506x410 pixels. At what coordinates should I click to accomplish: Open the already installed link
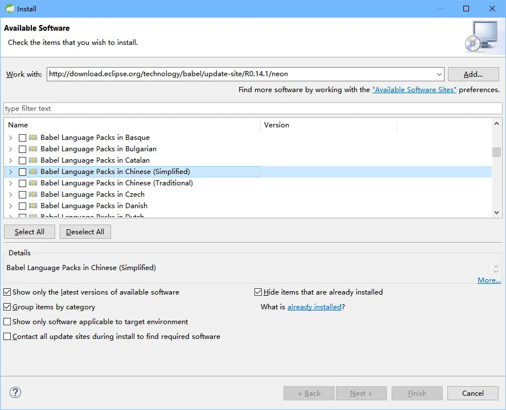pyautogui.click(x=314, y=307)
